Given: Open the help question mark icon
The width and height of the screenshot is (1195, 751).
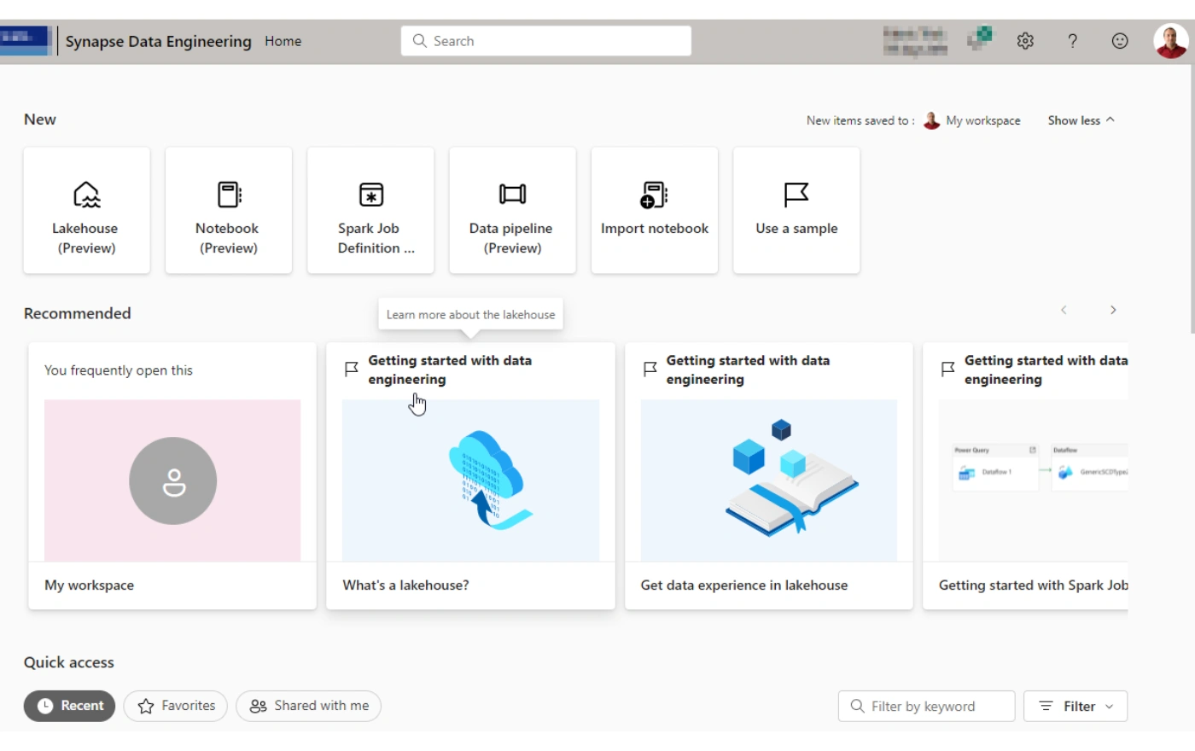Looking at the screenshot, I should click(x=1072, y=41).
